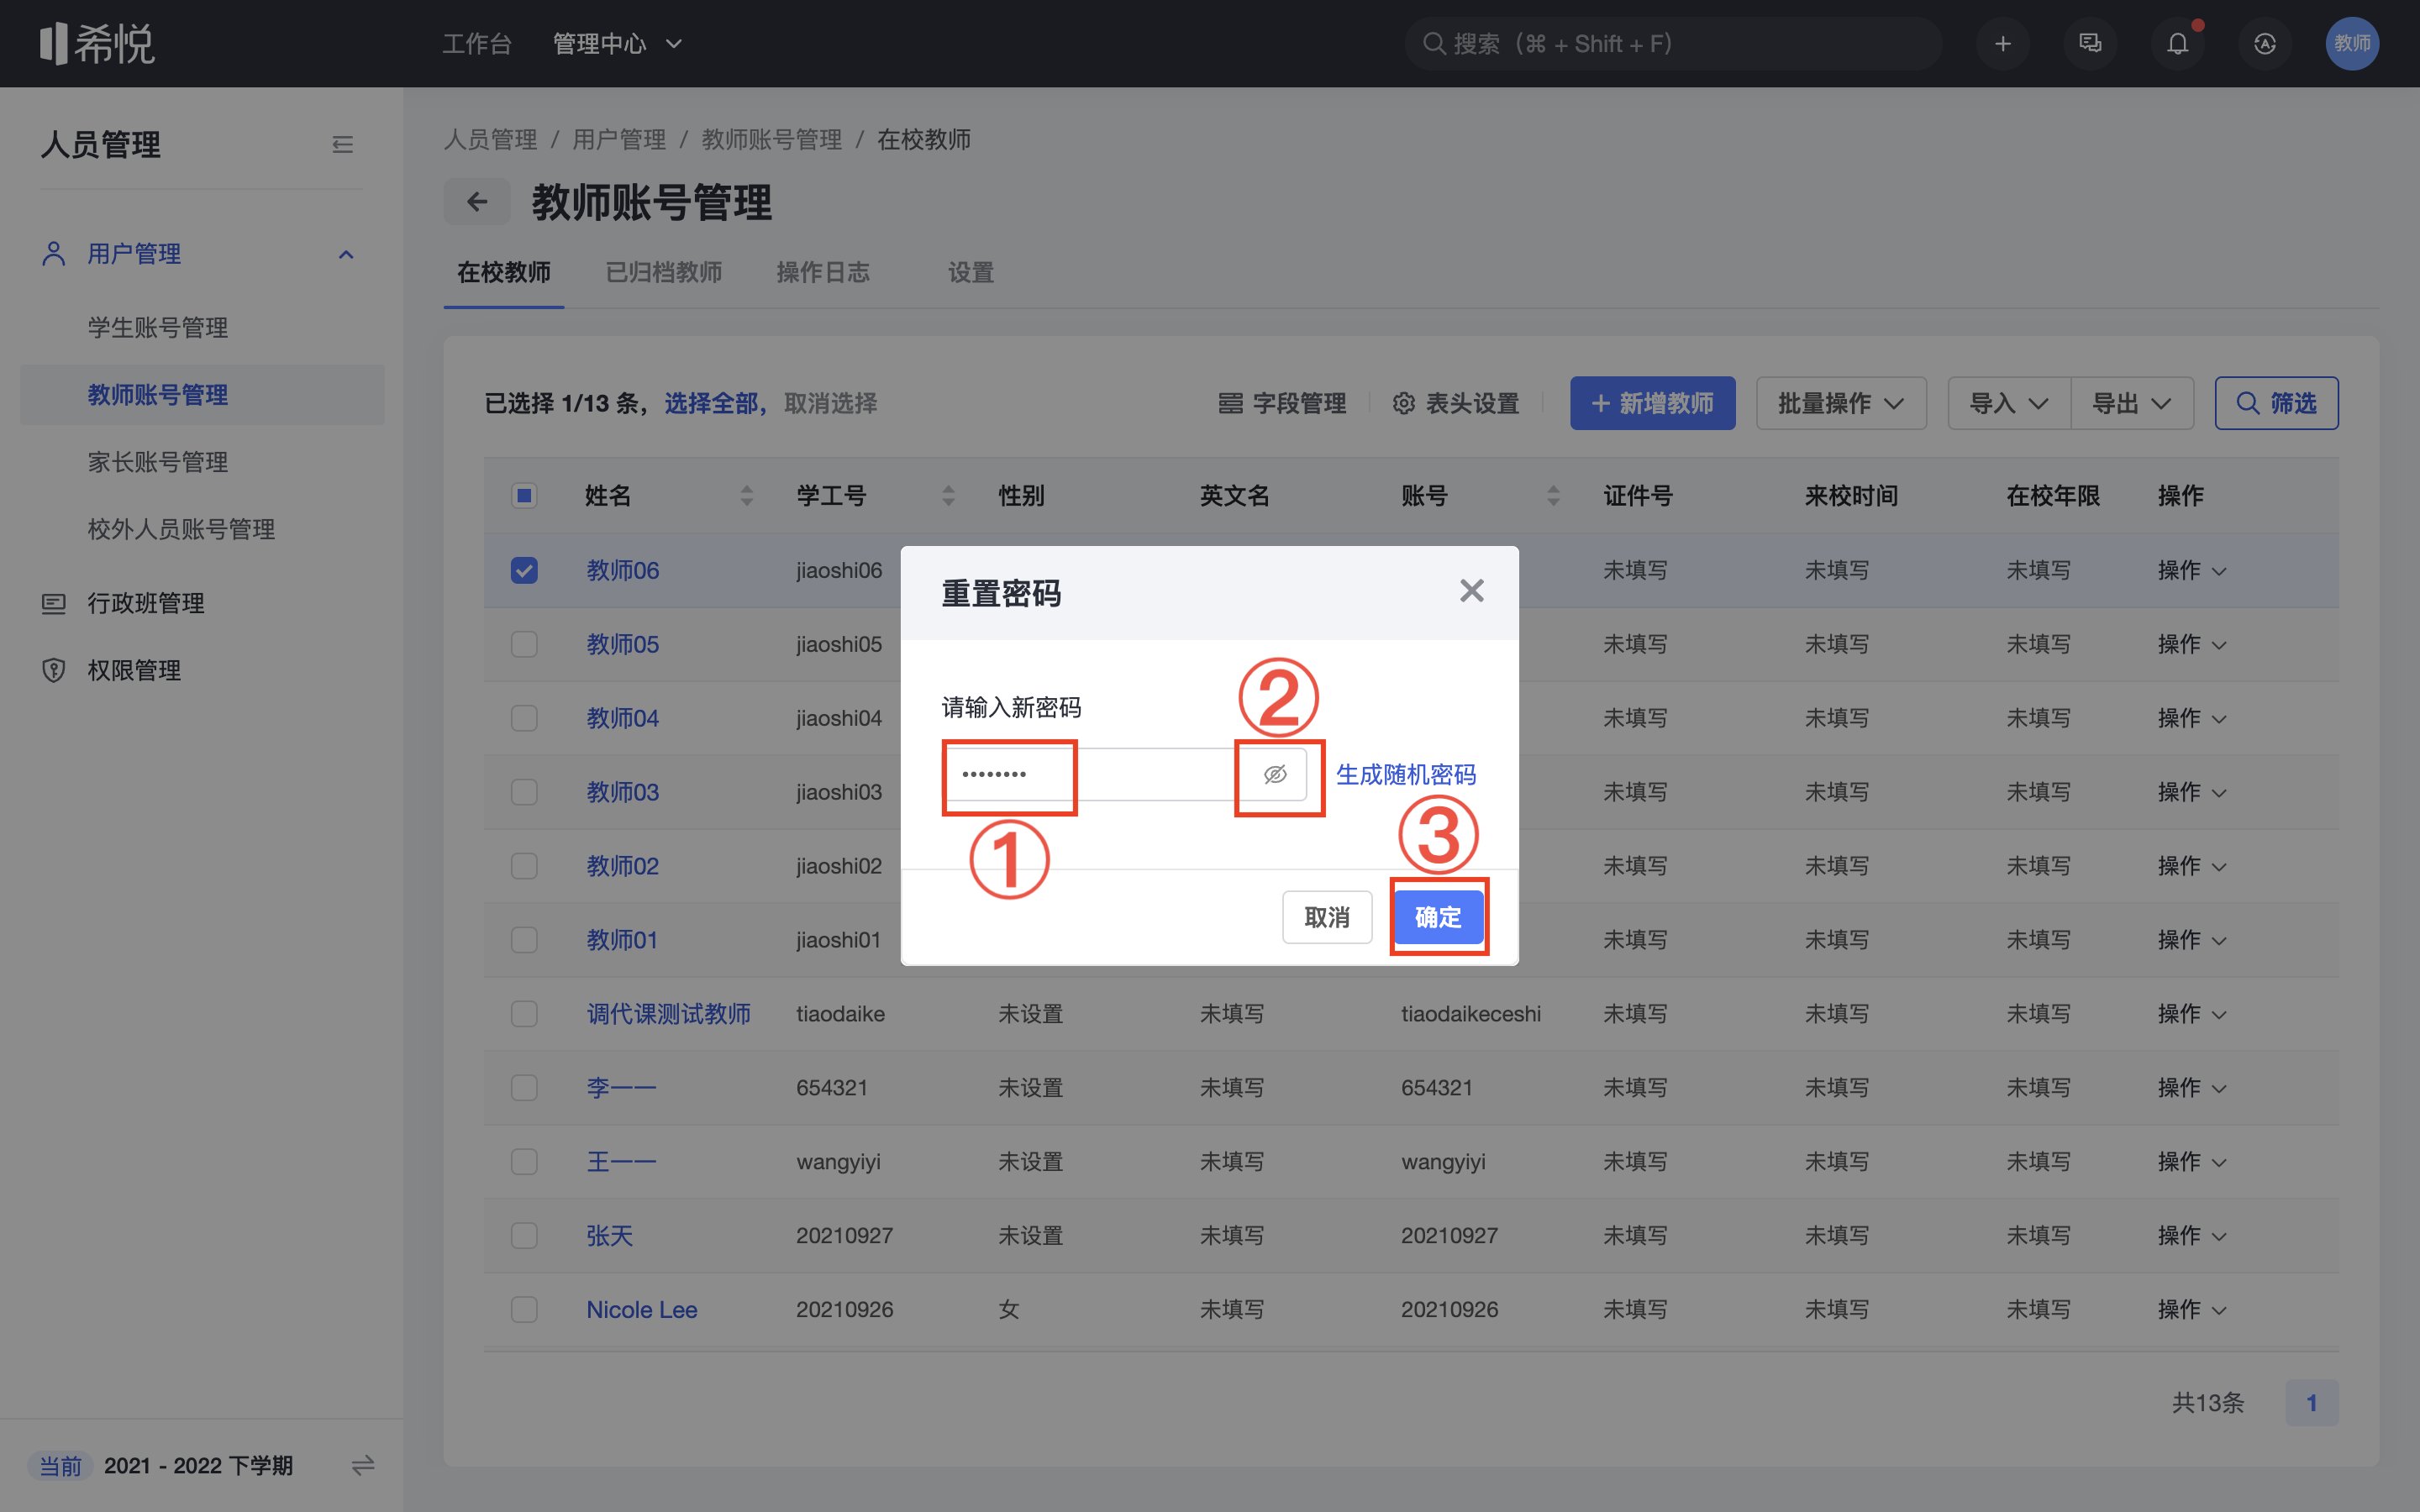
Task: Toggle the select-all checkbox in the table header
Action: (524, 495)
